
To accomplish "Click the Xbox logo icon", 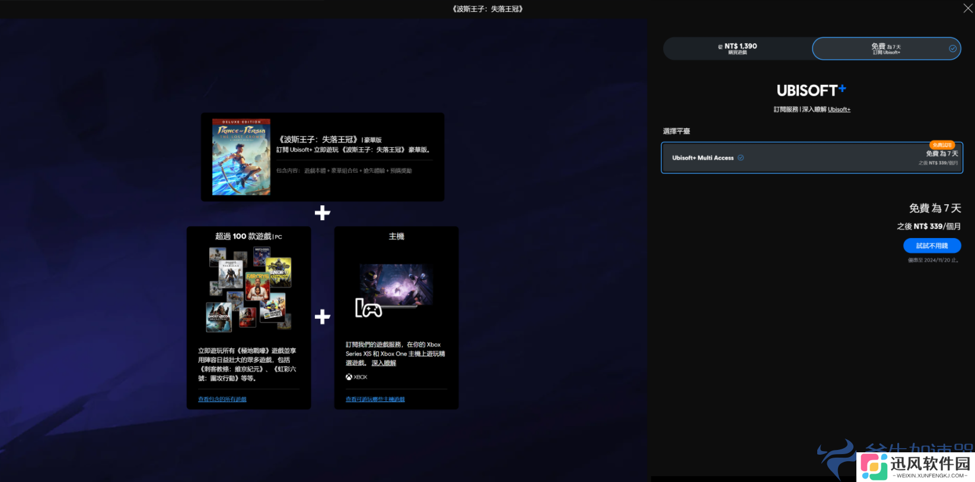I will 349,377.
